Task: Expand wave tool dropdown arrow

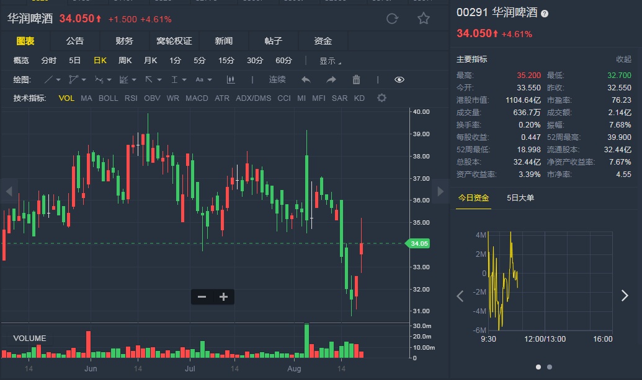Action: 109,80
